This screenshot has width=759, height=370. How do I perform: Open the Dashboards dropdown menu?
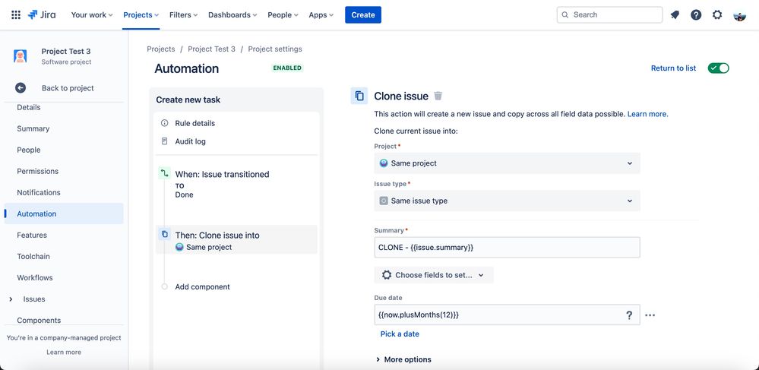tap(232, 15)
